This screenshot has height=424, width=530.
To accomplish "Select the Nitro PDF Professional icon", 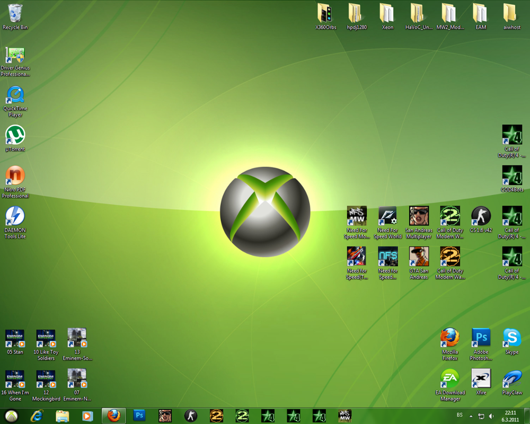I will point(15,175).
